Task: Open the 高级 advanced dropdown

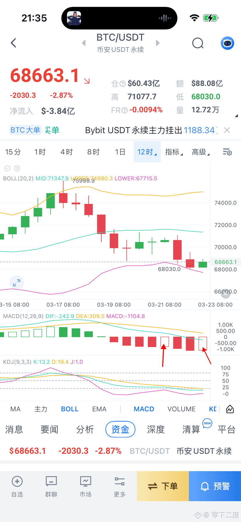Action: (201, 152)
